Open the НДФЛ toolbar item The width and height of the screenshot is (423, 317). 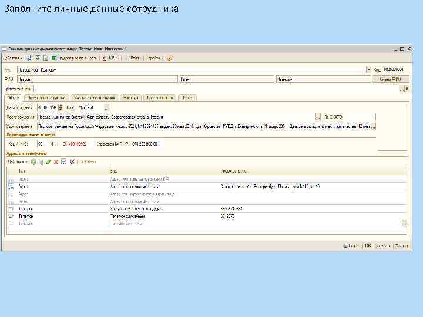click(112, 58)
